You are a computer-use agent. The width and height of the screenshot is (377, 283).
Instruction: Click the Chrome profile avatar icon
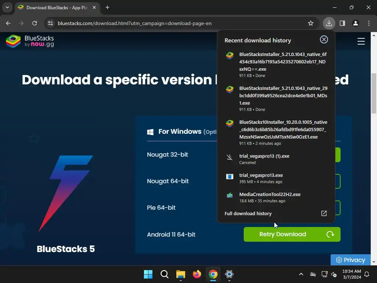[x=356, y=23]
